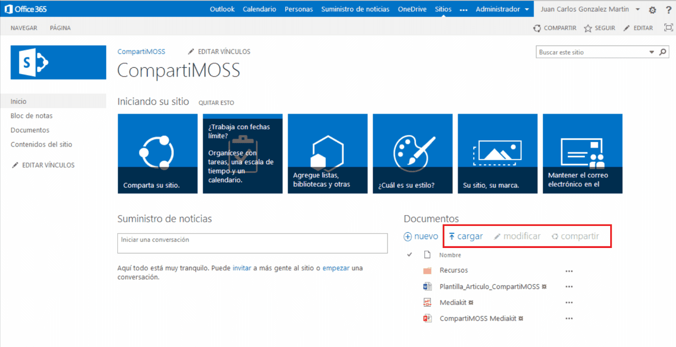Click QUITAR ESTO to remove tiles
The height and width of the screenshot is (347, 676).
[216, 103]
